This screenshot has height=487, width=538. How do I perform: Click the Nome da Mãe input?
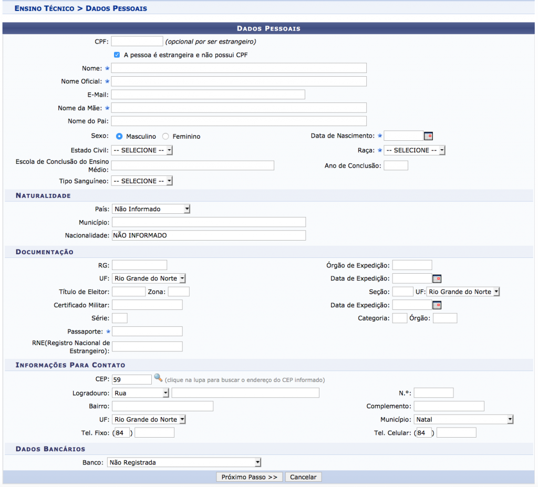tap(239, 108)
